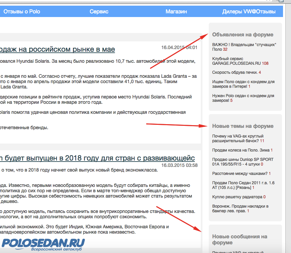Open Продам колеса на Поло. Зима topic

pyautogui.click(x=241, y=150)
